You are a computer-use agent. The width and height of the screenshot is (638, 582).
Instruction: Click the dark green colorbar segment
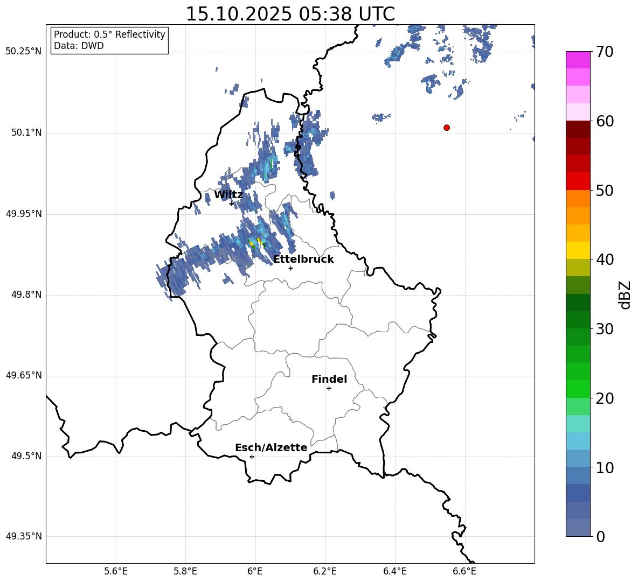[x=578, y=303]
